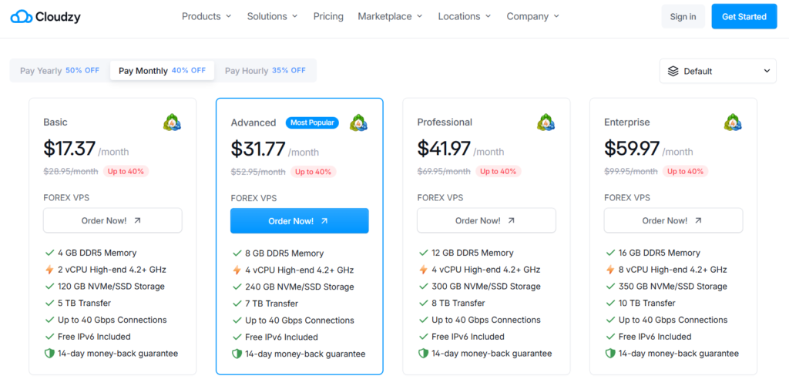Switch billing to Pay Yearly
The width and height of the screenshot is (789, 386).
pos(59,71)
